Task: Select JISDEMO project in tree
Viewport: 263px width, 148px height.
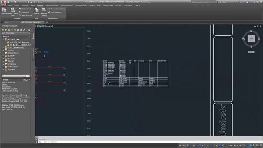Action: click(x=11, y=61)
